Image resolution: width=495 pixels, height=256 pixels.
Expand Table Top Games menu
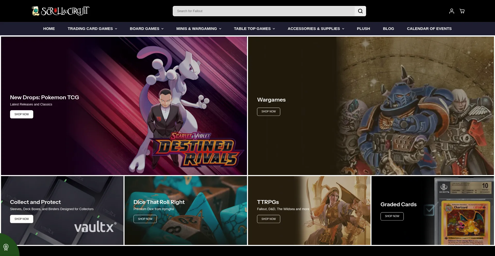pos(254,29)
